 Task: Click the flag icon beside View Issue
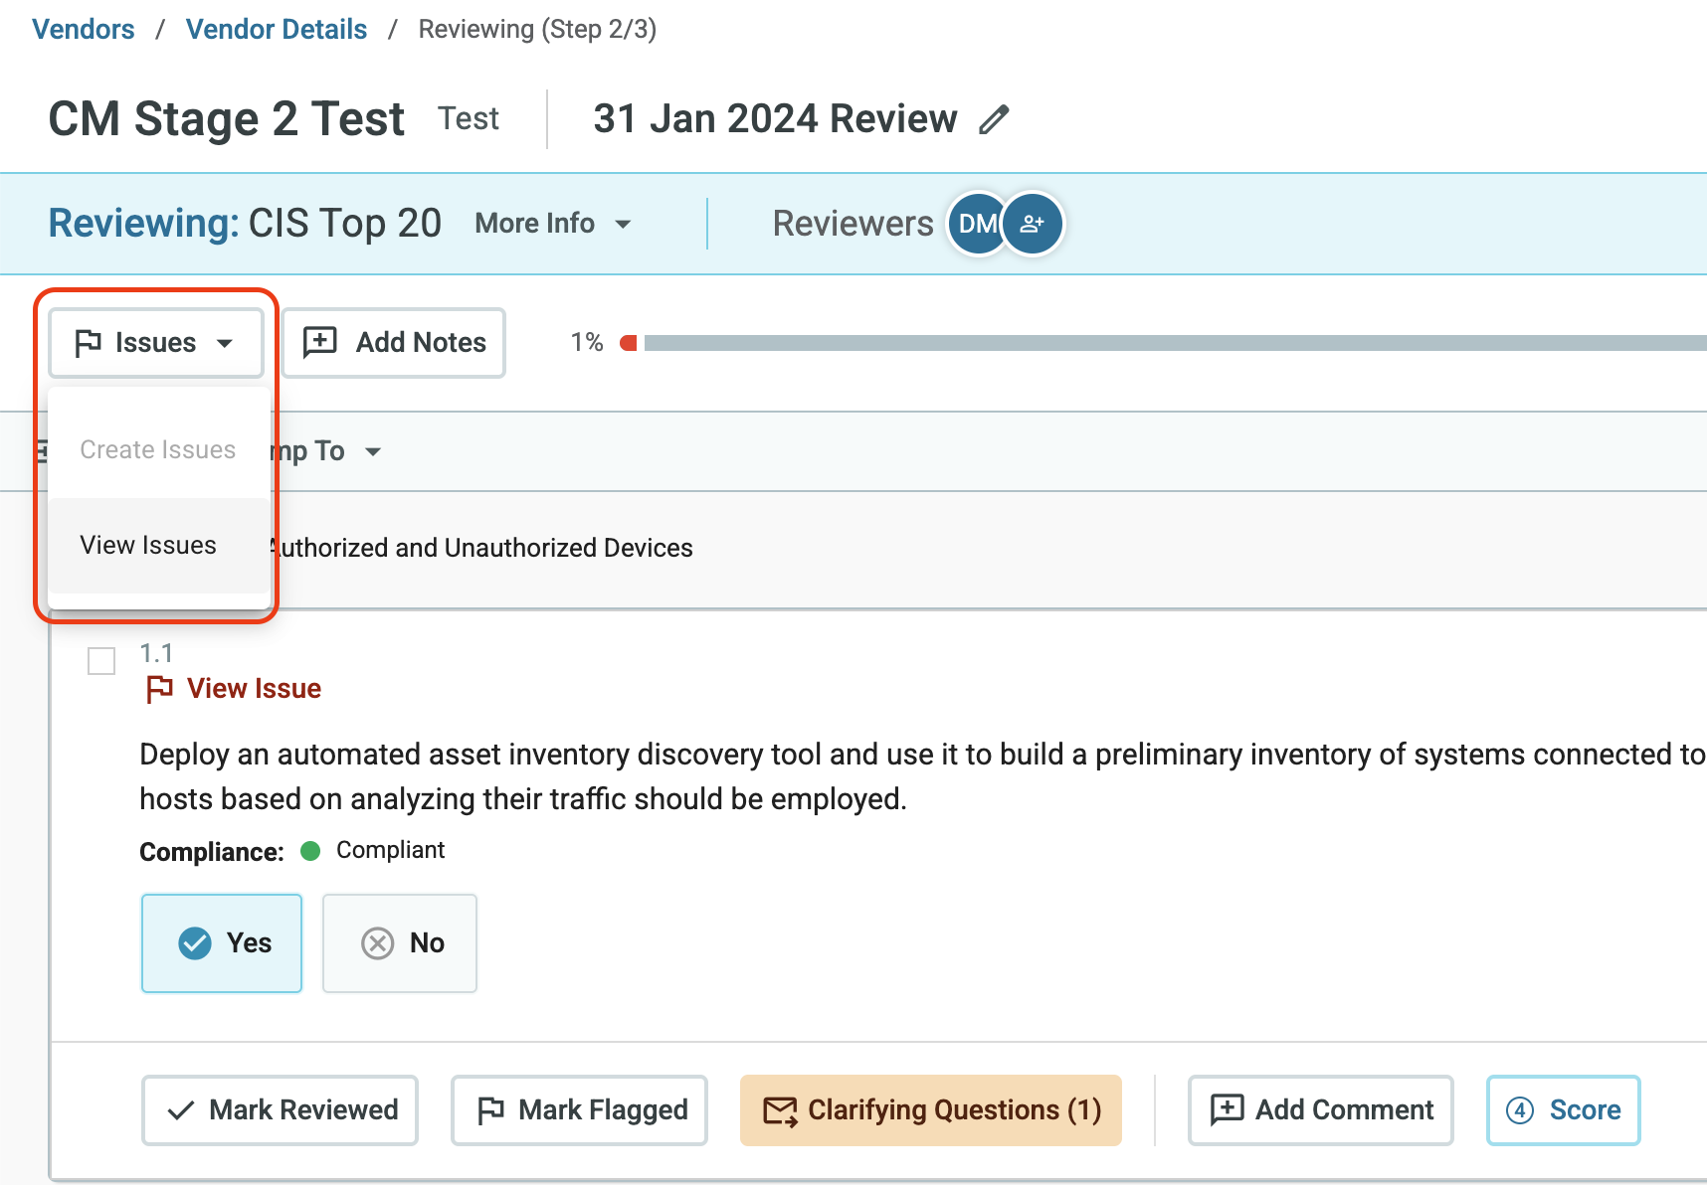pos(159,689)
